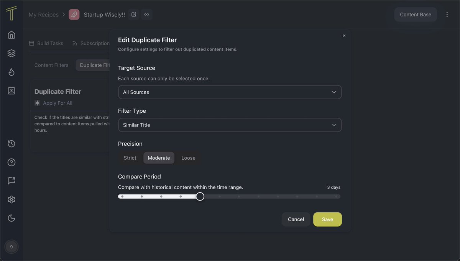Click the infinity icon beside recipe name
This screenshot has height=261, width=460.
[146, 15]
